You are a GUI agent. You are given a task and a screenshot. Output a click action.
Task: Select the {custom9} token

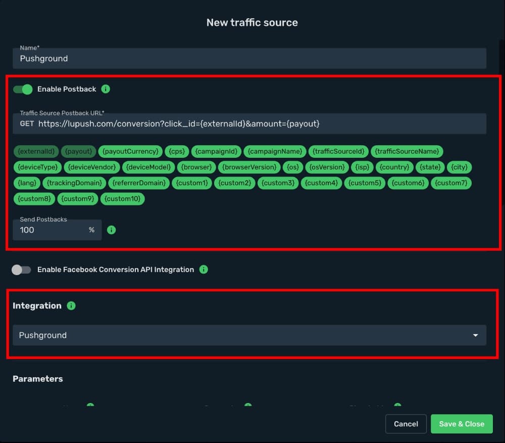(x=78, y=199)
